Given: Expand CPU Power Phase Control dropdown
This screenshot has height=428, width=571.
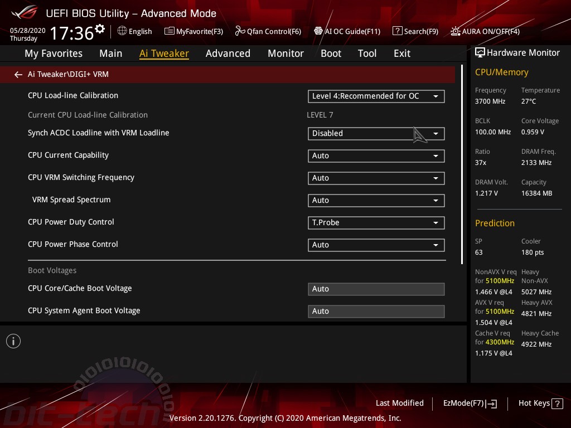Looking at the screenshot, I should tap(376, 245).
